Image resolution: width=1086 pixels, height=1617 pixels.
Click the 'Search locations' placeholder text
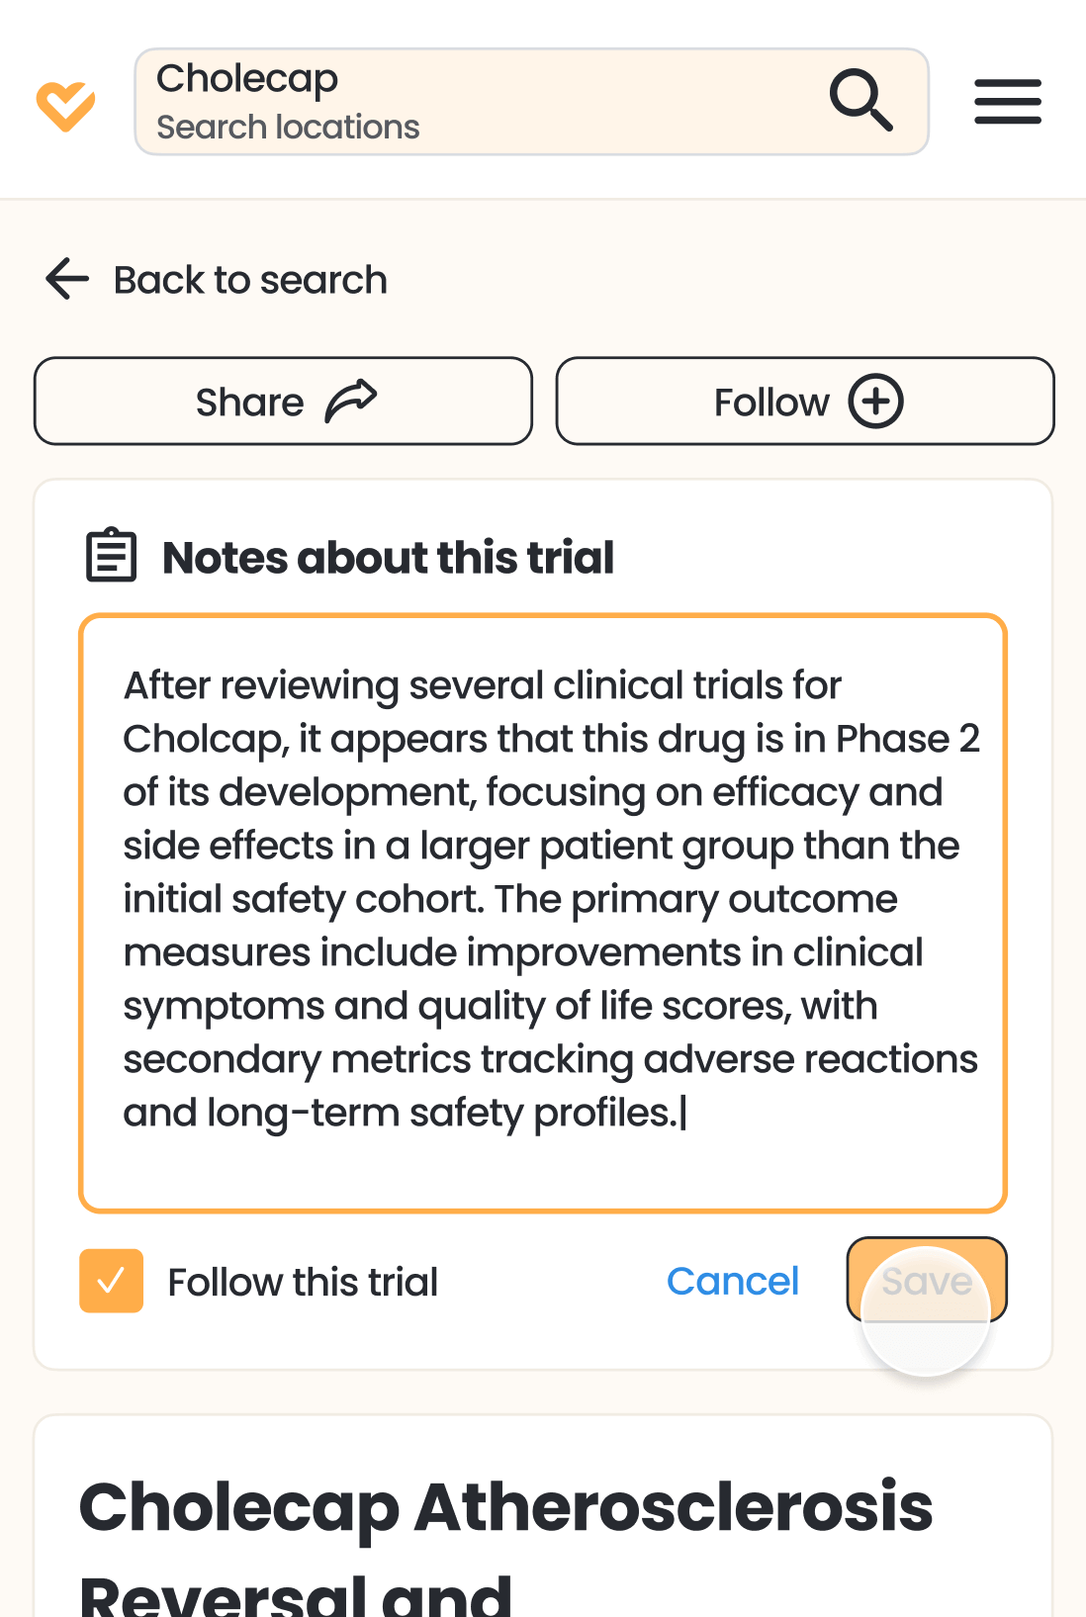click(288, 128)
